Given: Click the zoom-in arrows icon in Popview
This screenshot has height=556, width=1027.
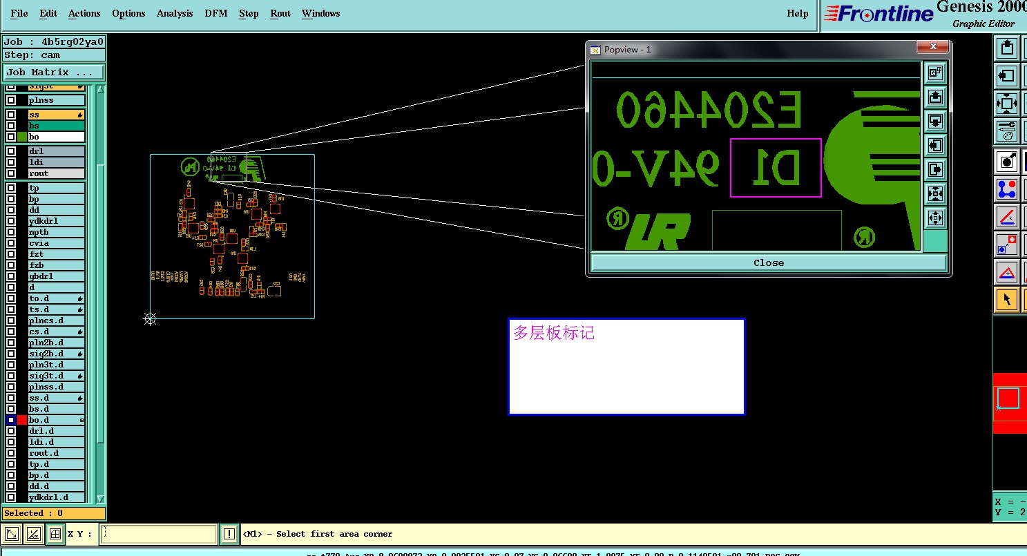Looking at the screenshot, I should tap(936, 193).
